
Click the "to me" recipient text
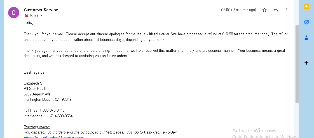point(34,15)
